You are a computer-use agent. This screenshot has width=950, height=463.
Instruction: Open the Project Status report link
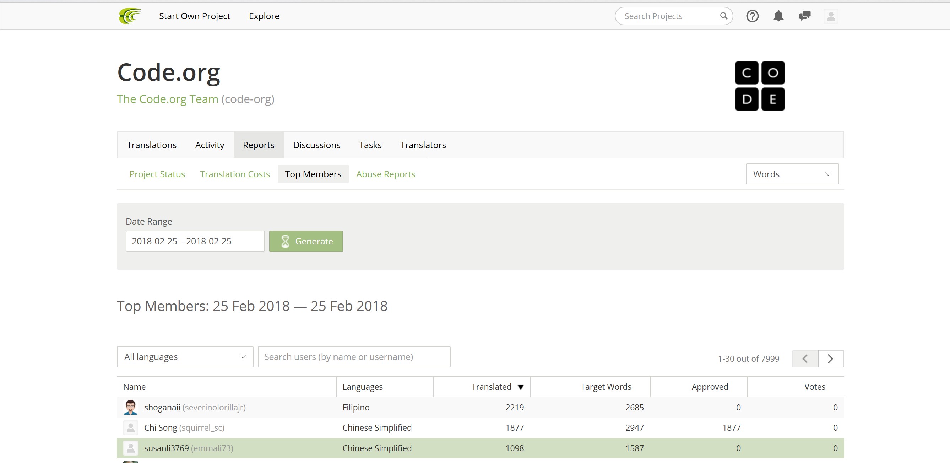[x=157, y=174]
